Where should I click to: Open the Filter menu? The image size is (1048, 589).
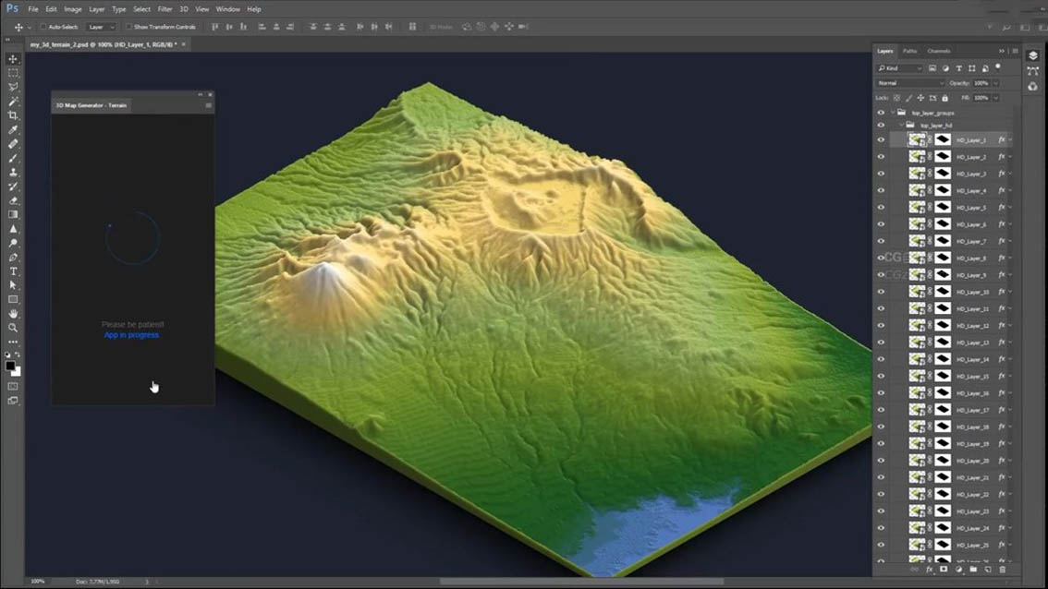coord(165,9)
